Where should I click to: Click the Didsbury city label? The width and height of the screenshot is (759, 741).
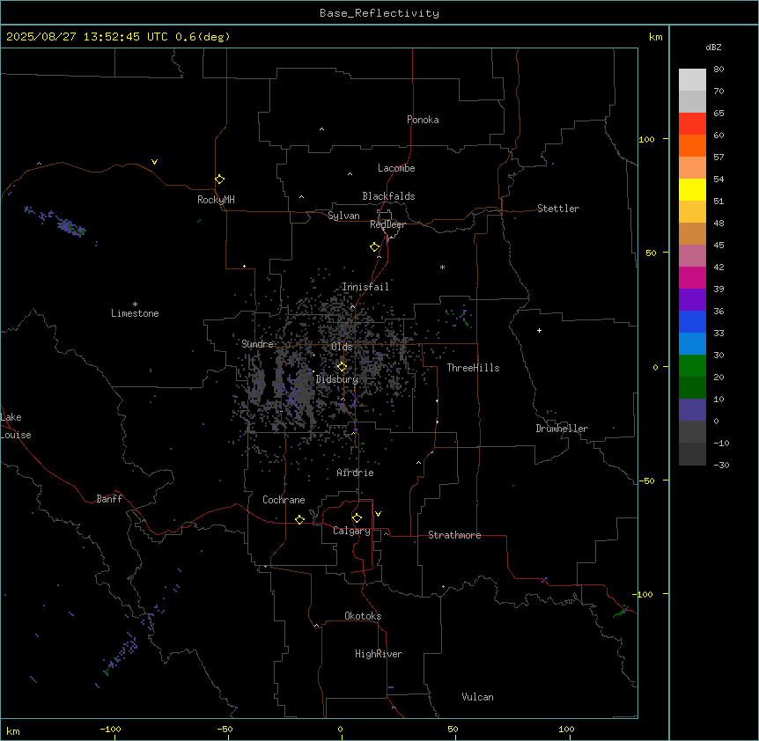337,379
